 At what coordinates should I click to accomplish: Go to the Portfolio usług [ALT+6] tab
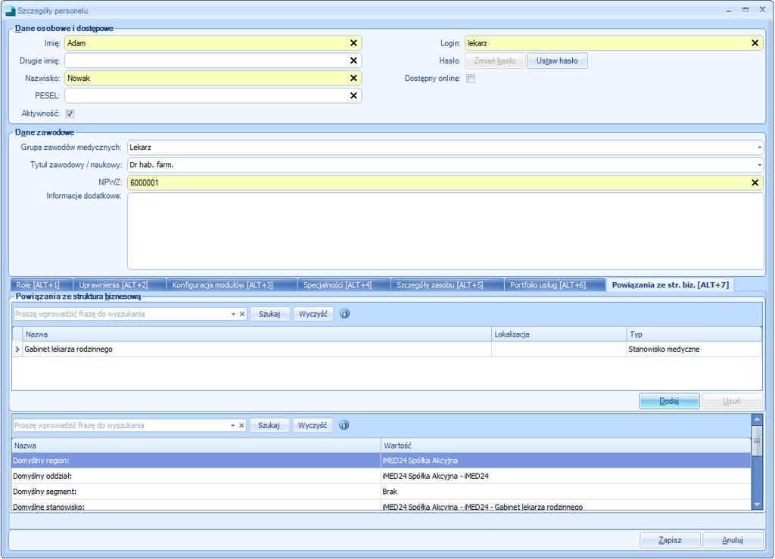[x=555, y=285]
